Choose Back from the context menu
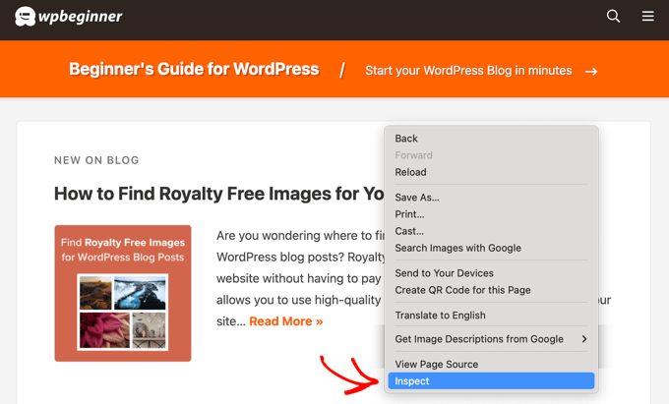The image size is (669, 404). [x=491, y=139]
